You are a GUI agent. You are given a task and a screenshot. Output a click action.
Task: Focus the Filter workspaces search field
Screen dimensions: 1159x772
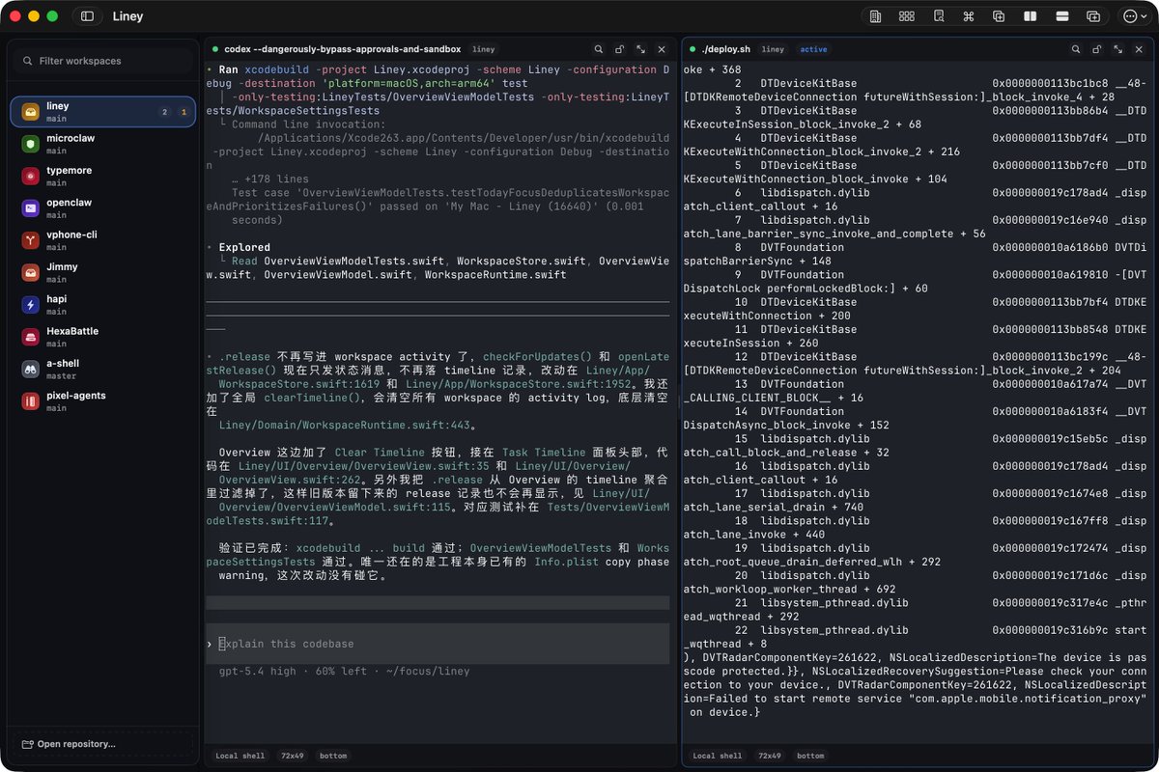(x=102, y=61)
